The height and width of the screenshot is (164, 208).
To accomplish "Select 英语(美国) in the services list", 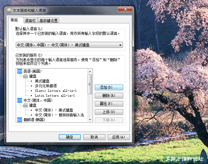I will click(x=32, y=71).
